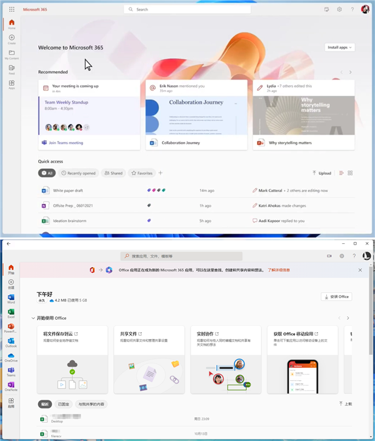The height and width of the screenshot is (441, 375).
Task: Open help icon in Office window header
Action: click(354, 256)
